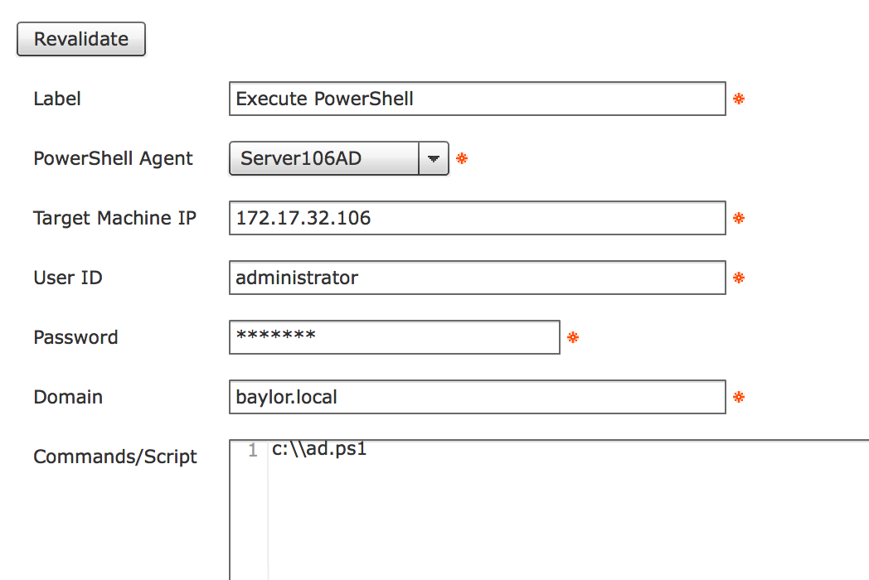869x580 pixels.
Task: Click required asterisk beside Label field
Action: 739,99
